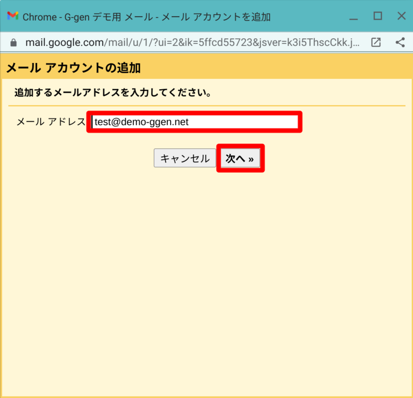Click the キャンセル button

[185, 158]
